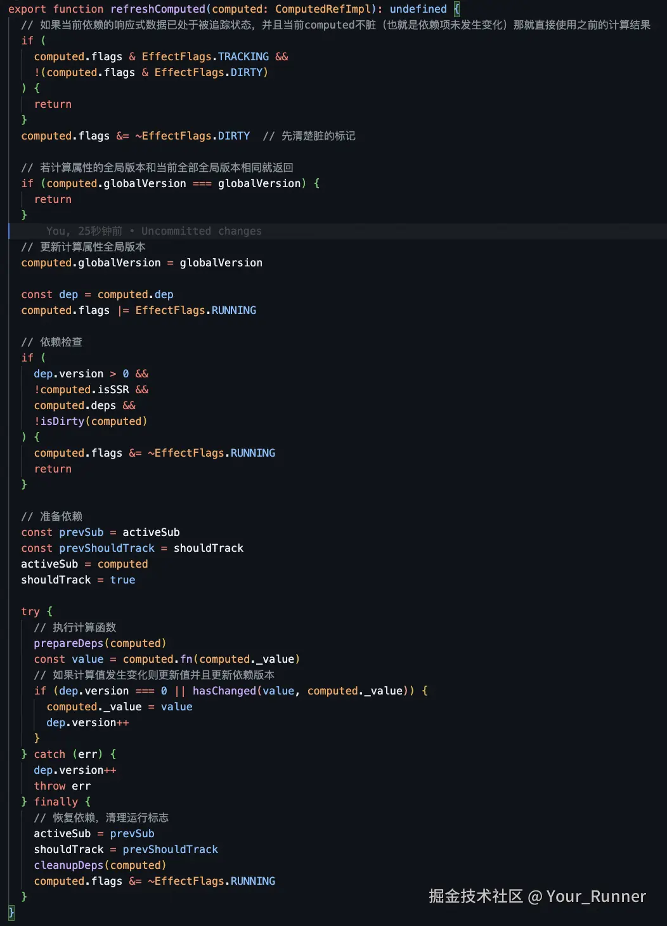
Task: Click the prepareDeps(computed) call
Action: (100, 643)
